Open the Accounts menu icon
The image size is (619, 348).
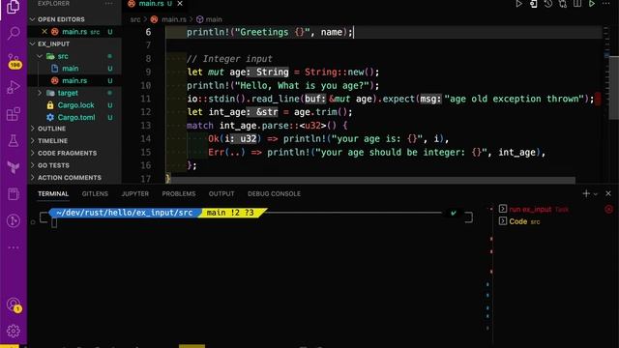tap(14, 304)
